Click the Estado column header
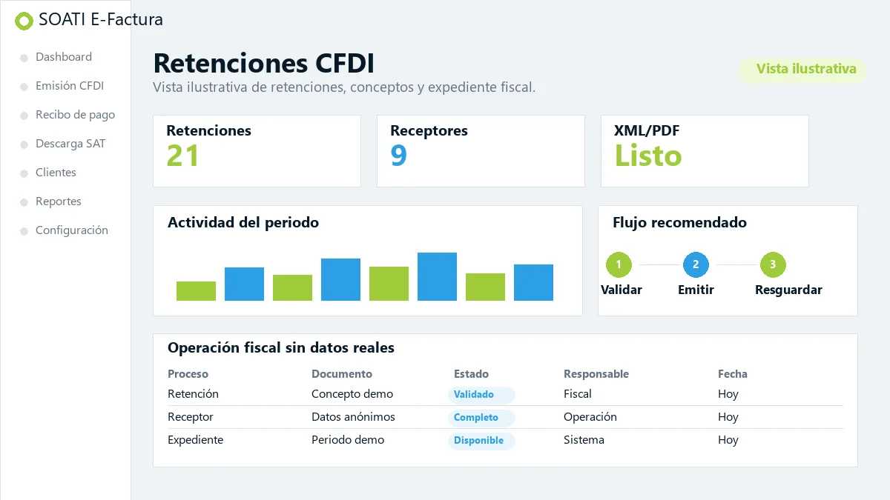This screenshot has width=890, height=500. click(x=471, y=374)
